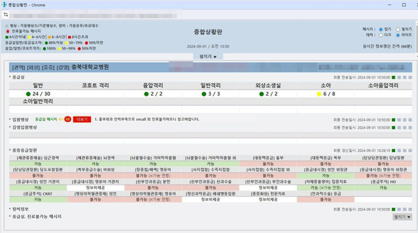Click the red 더보기 button

pyautogui.click(x=82, y=120)
